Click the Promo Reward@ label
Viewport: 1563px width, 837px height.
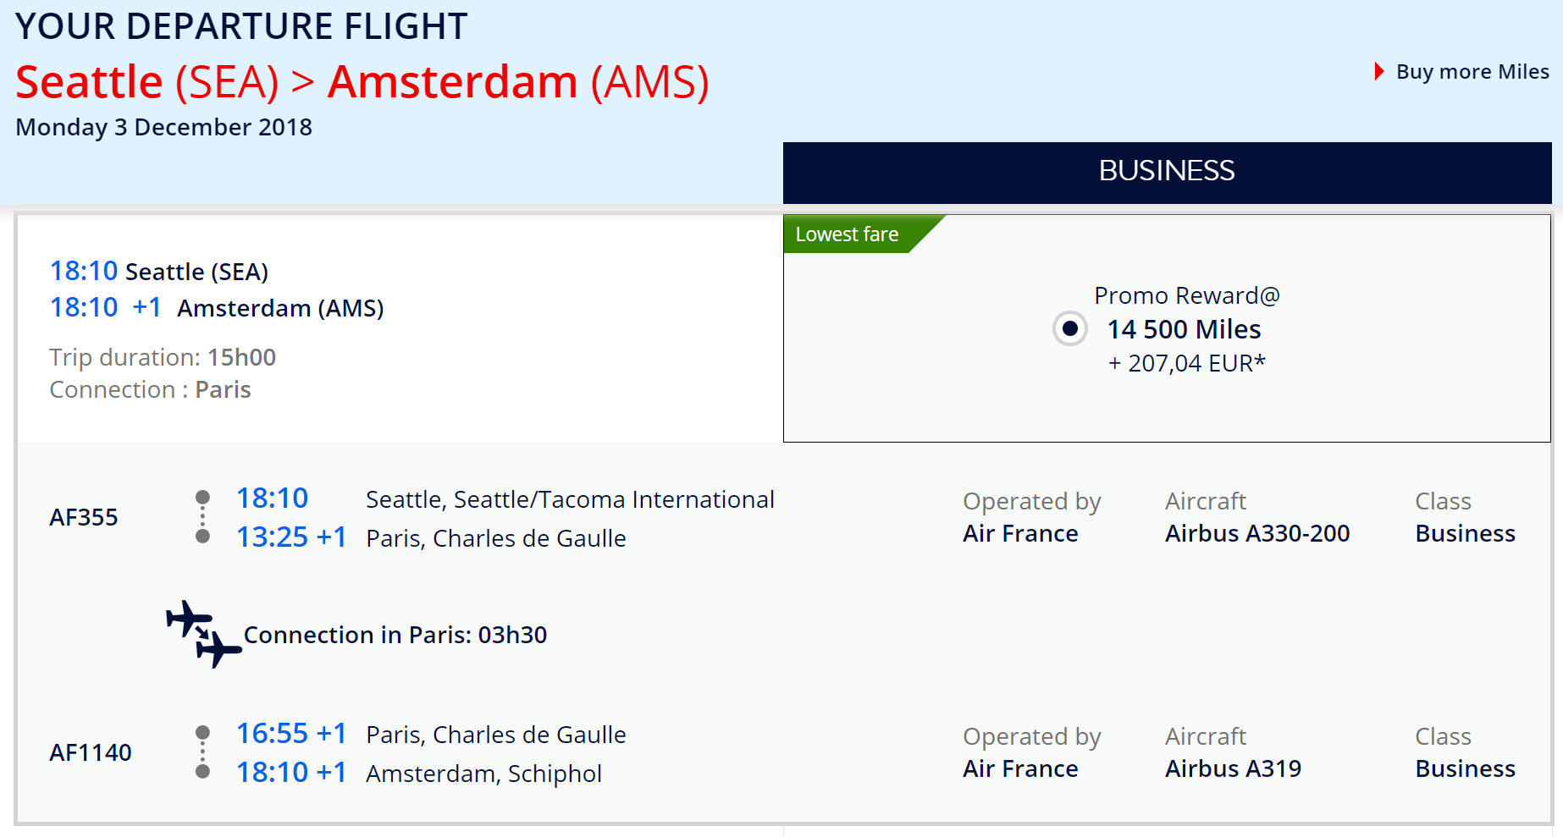pyautogui.click(x=1186, y=295)
